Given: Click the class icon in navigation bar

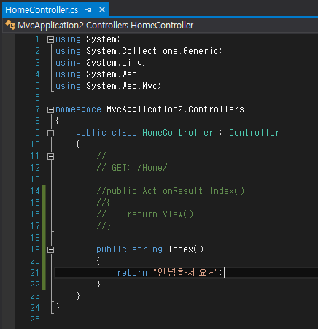Looking at the screenshot, I should click(x=10, y=25).
